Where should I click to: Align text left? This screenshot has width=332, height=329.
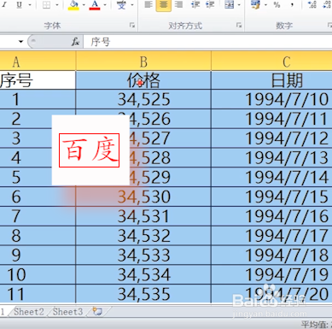click(149, 4)
